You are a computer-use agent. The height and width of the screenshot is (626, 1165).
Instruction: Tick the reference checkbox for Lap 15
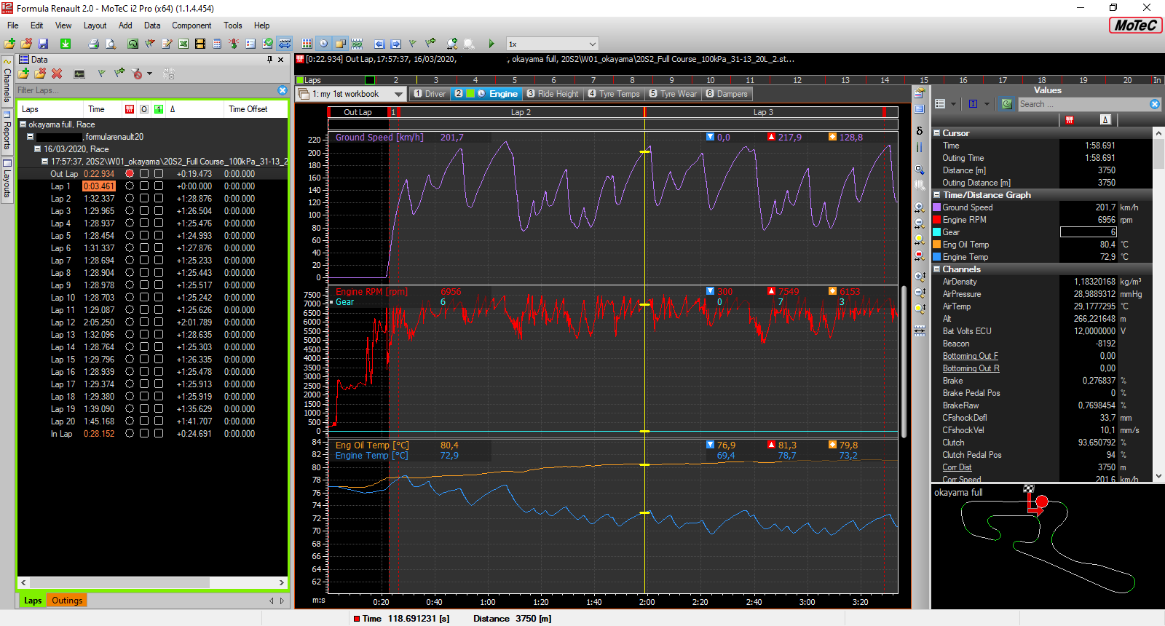click(159, 360)
